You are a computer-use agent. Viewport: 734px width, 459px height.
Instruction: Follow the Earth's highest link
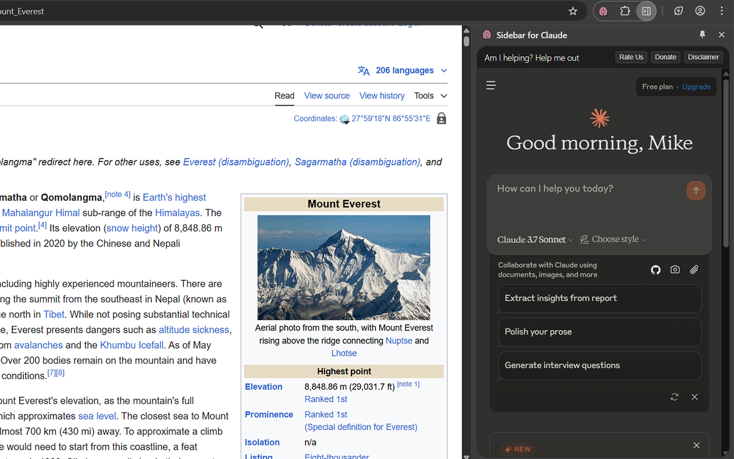tap(174, 197)
